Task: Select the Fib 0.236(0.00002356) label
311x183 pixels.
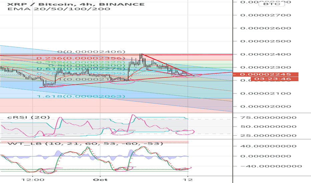Action: [81, 58]
